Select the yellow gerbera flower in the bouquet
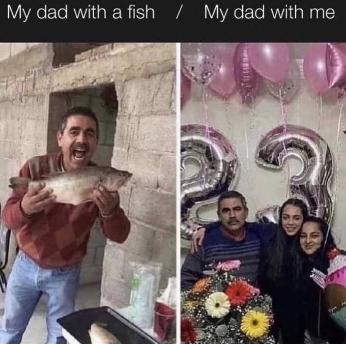Screen dimensions: 346x344 tap(255, 322)
